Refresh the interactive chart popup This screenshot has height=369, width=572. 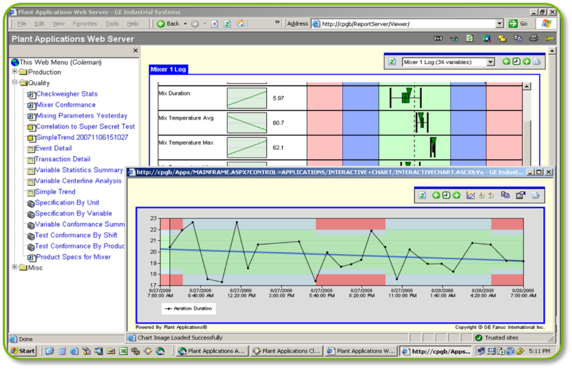[x=423, y=196]
